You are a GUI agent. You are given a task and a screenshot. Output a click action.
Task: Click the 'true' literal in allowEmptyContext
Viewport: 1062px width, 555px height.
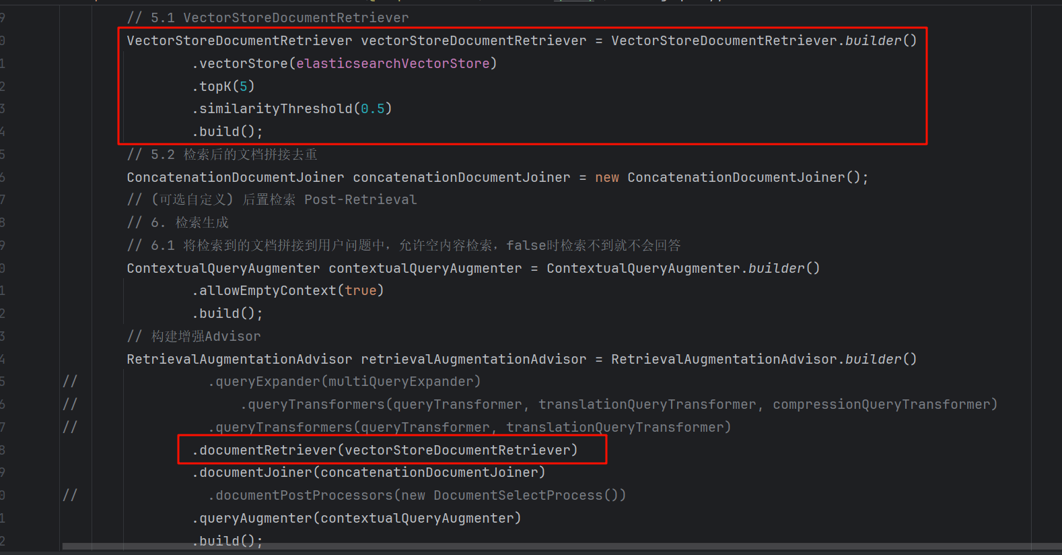361,290
